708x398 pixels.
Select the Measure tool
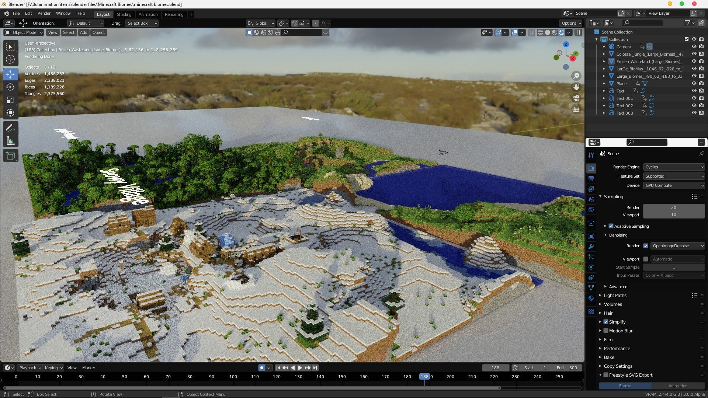click(x=10, y=142)
